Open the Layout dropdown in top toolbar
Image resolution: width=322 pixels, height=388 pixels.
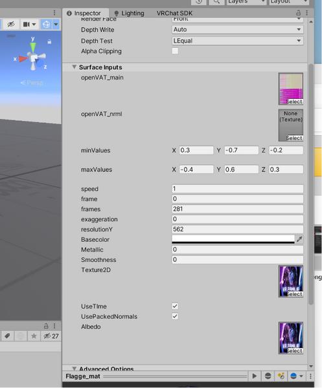(x=289, y=2)
